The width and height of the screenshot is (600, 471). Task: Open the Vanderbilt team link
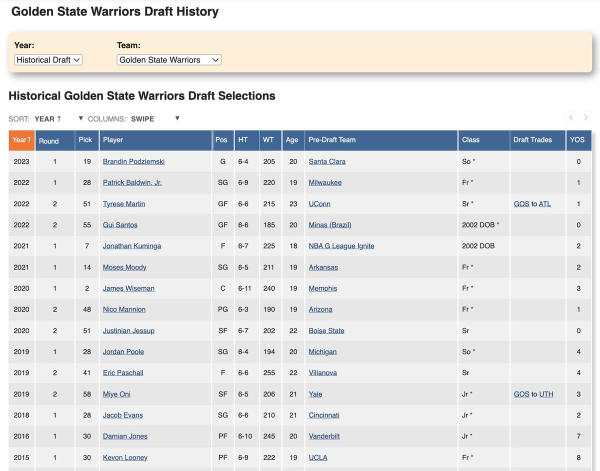click(x=324, y=436)
